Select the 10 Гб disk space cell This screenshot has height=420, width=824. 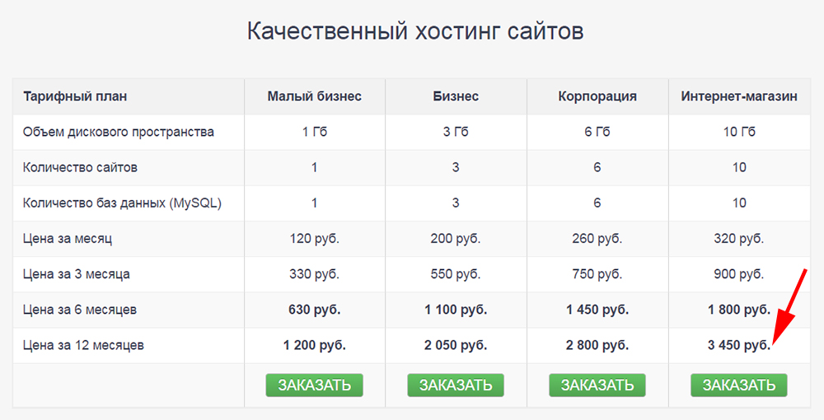pyautogui.click(x=739, y=132)
